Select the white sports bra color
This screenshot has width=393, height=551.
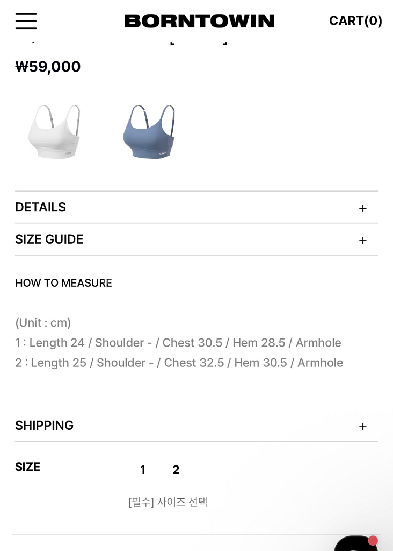pyautogui.click(x=54, y=132)
